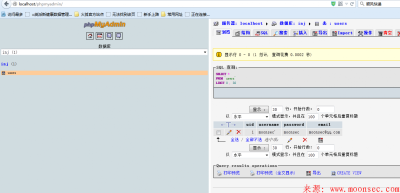
Task: Click the starting row field above the table
Action: [325, 109]
